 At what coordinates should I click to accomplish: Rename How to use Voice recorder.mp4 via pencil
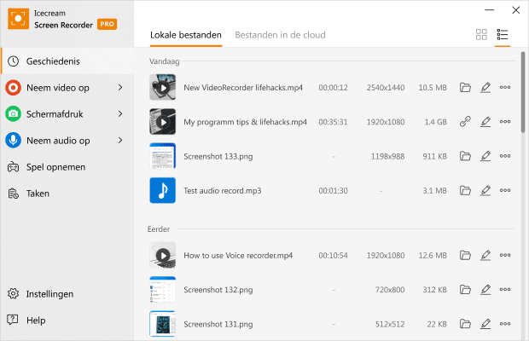tap(485, 255)
